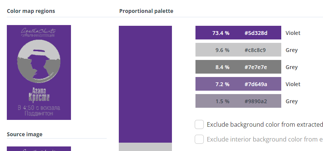Click the source image thumbnail
The height and width of the screenshot is (151, 323).
click(x=39, y=149)
